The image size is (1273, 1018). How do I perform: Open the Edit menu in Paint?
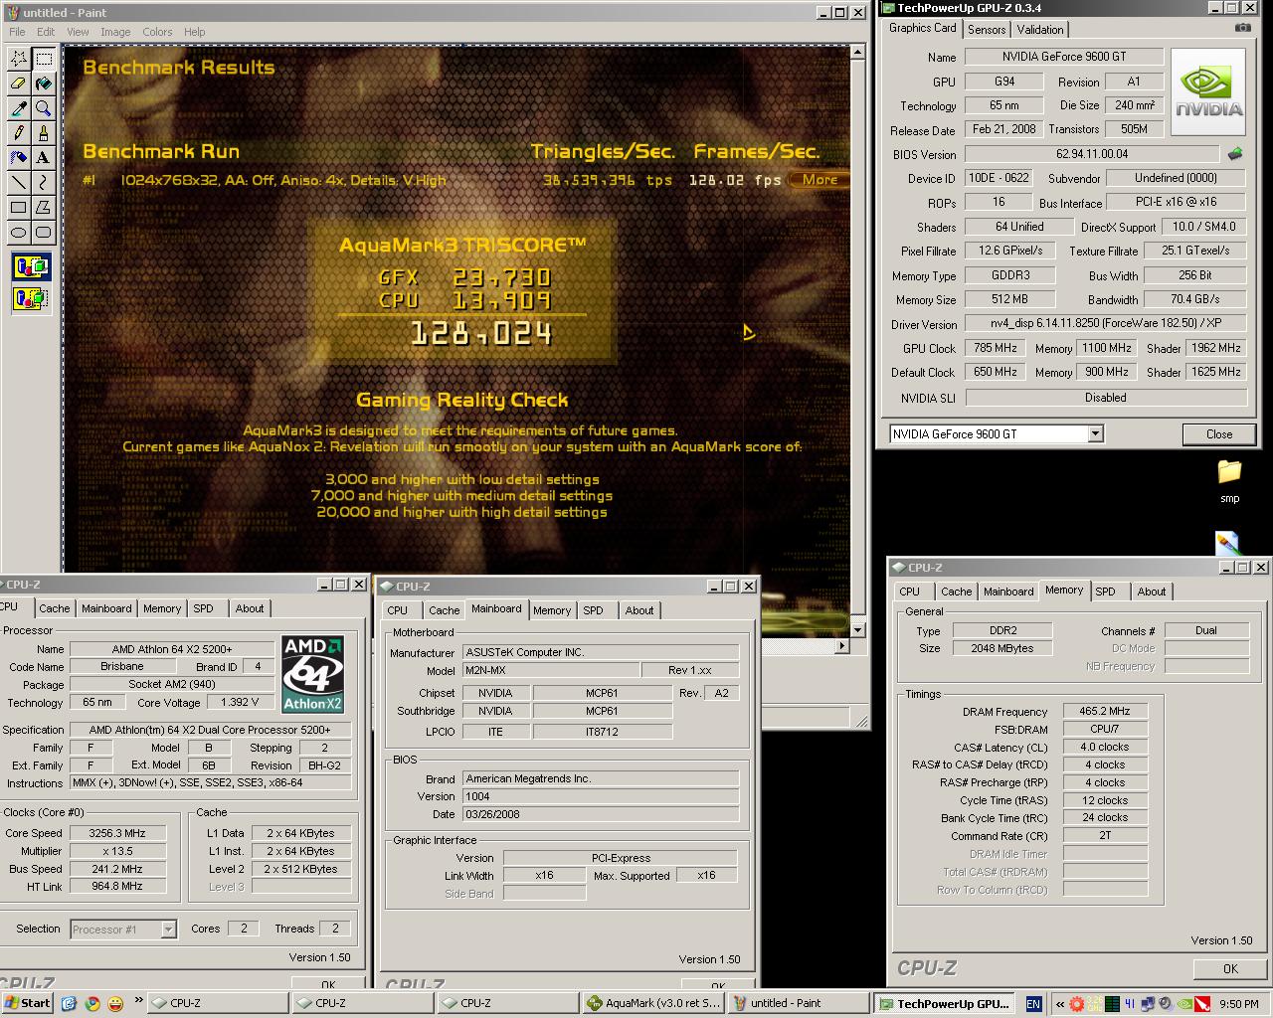pos(46,32)
